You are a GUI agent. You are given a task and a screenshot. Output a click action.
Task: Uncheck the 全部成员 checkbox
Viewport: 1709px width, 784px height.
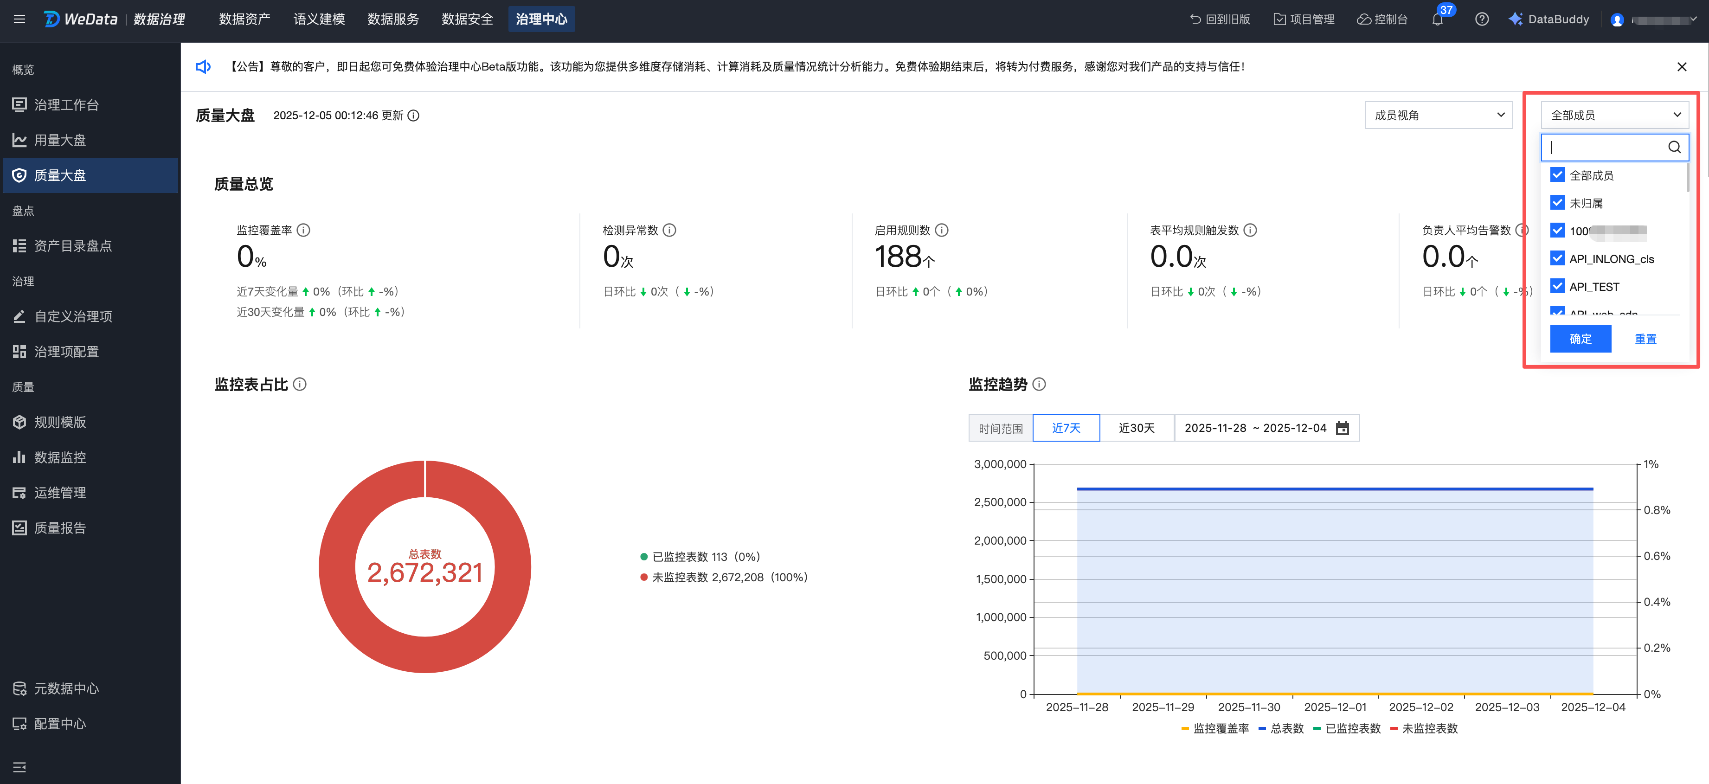(x=1557, y=175)
